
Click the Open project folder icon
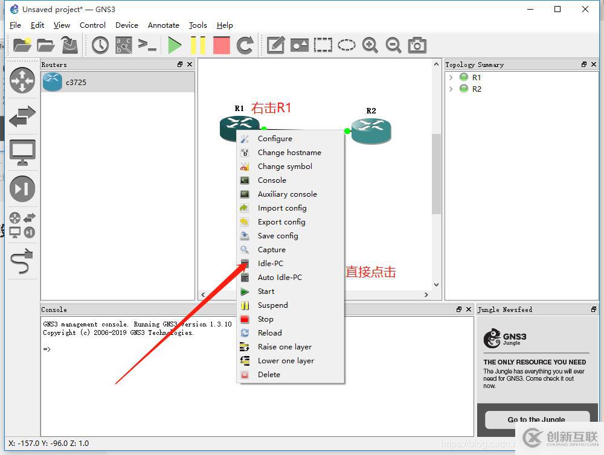pyautogui.click(x=45, y=45)
